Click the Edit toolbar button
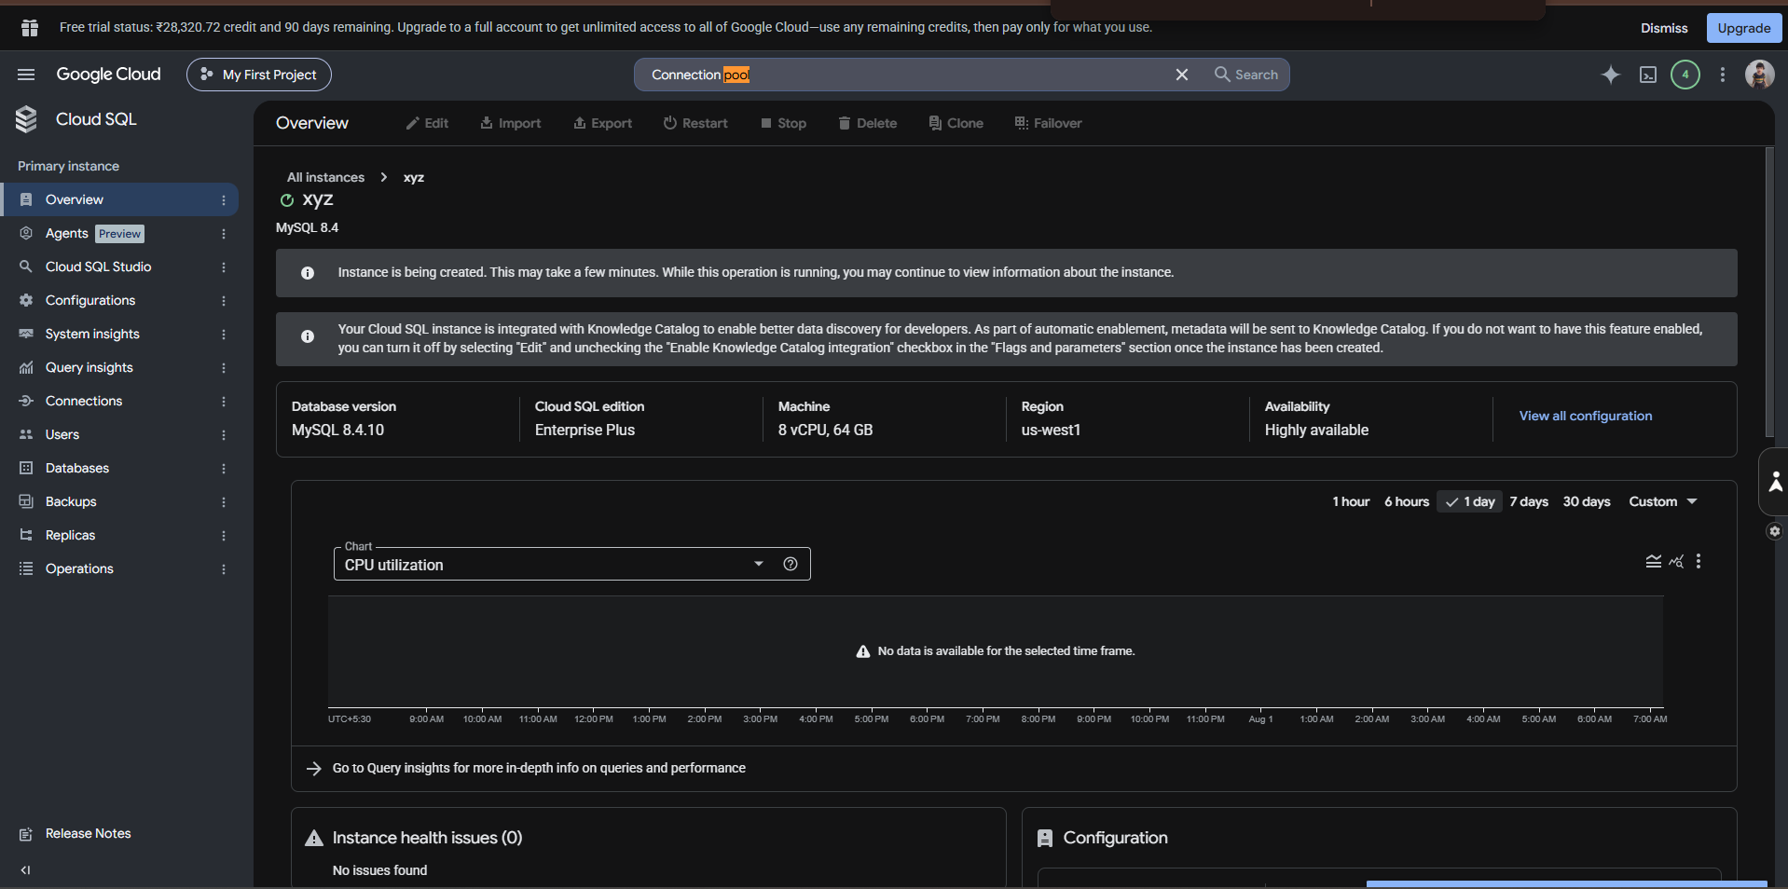1788x889 pixels. coord(427,123)
